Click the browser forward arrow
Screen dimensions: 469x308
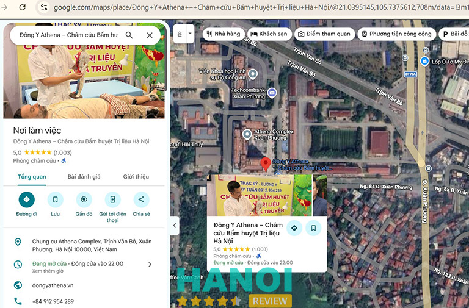4,7
